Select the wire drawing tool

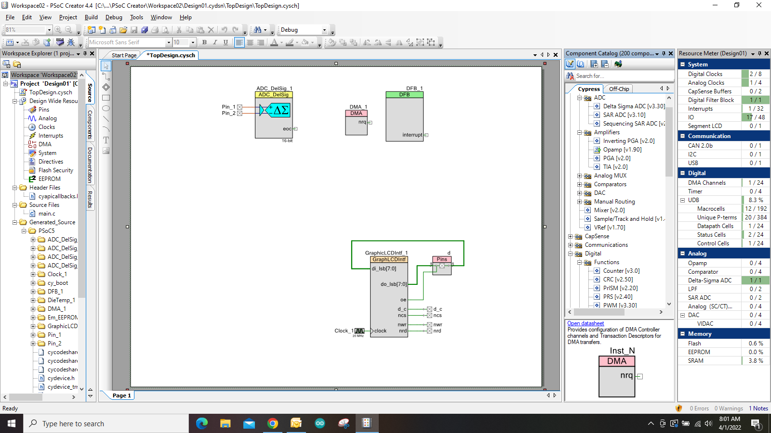tap(106, 76)
